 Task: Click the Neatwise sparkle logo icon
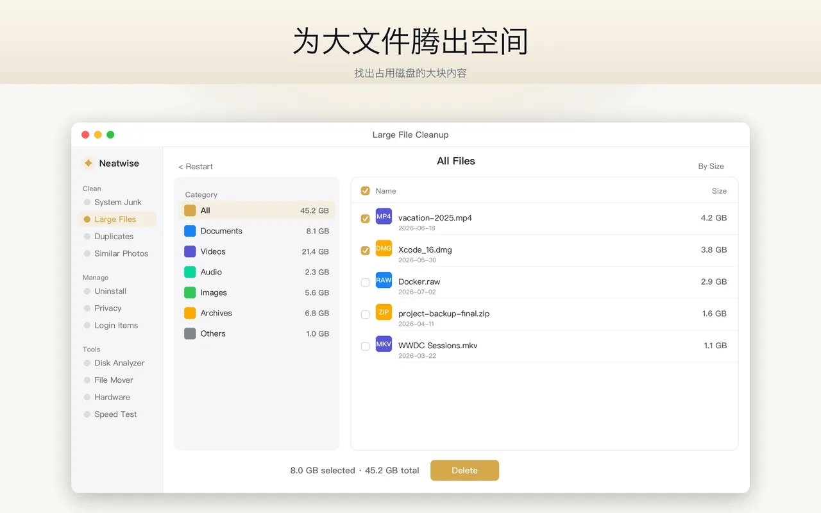click(89, 164)
